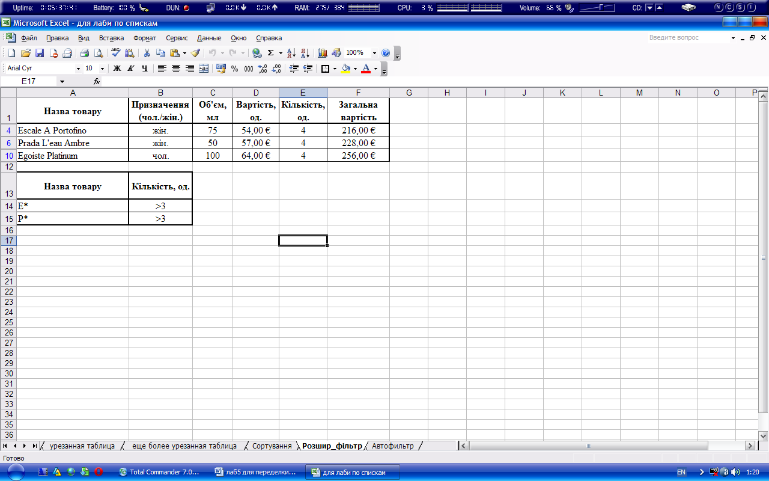Switch to the Автофильтр sheet tab

(393, 446)
